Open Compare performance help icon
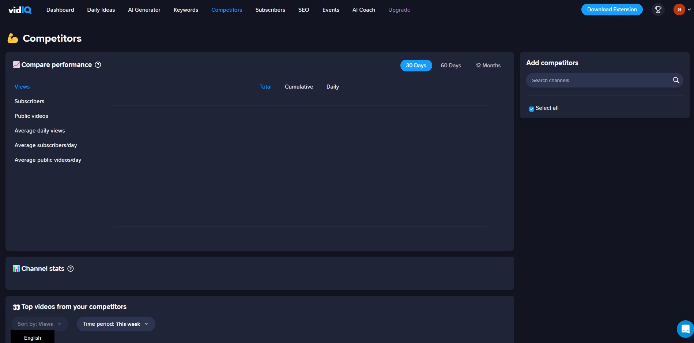This screenshot has width=694, height=343. pos(98,65)
